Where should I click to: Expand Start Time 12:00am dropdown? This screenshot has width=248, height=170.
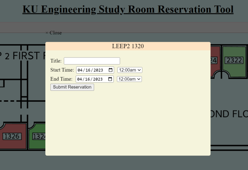point(130,70)
